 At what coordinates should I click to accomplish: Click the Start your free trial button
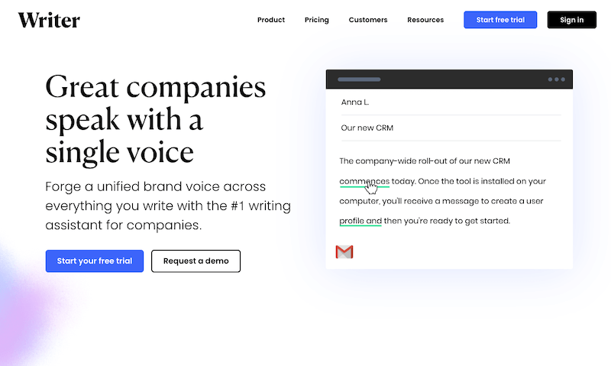95,261
